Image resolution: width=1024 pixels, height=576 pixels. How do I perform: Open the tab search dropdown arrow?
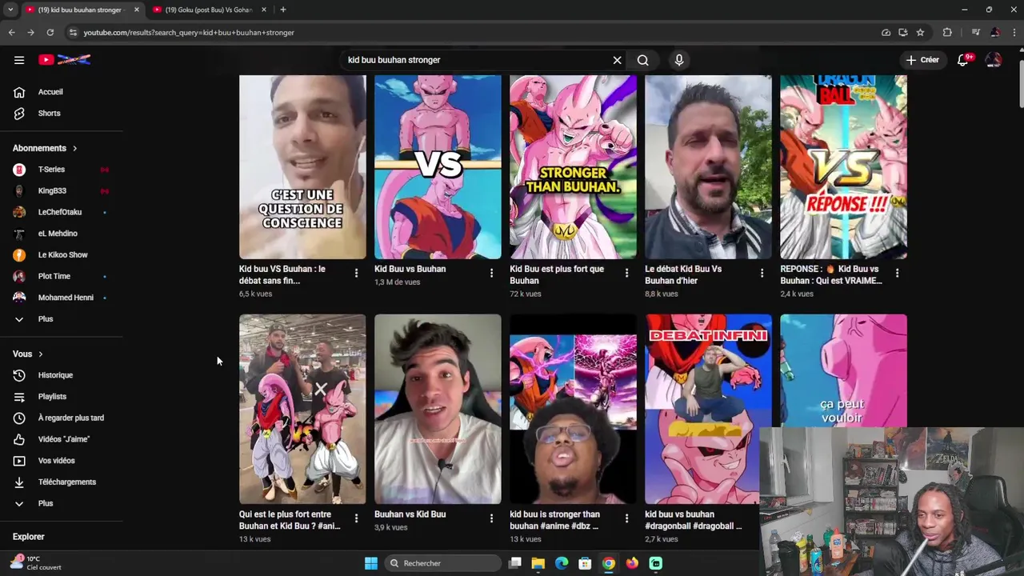point(10,10)
